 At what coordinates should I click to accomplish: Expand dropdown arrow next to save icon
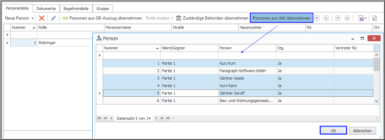(x=366, y=18)
